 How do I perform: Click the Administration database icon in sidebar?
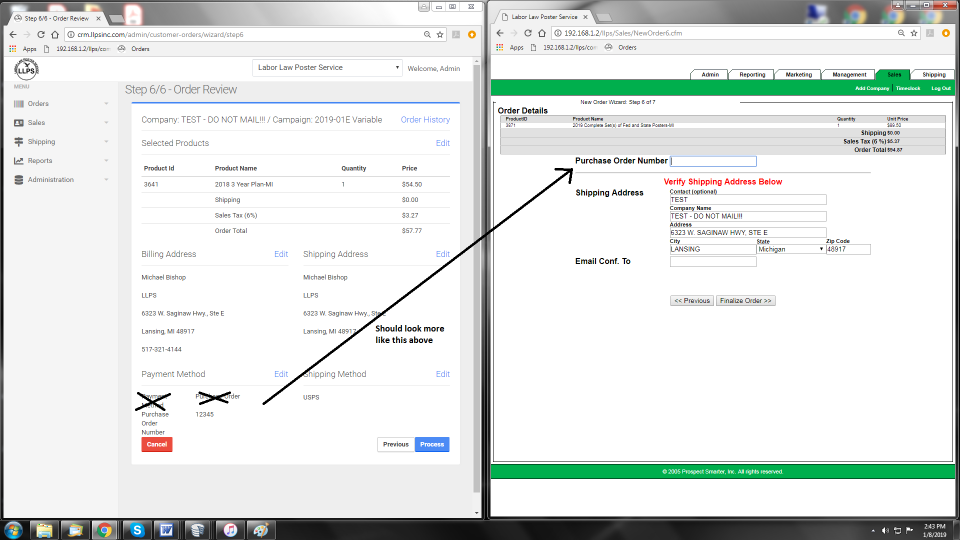[19, 180]
